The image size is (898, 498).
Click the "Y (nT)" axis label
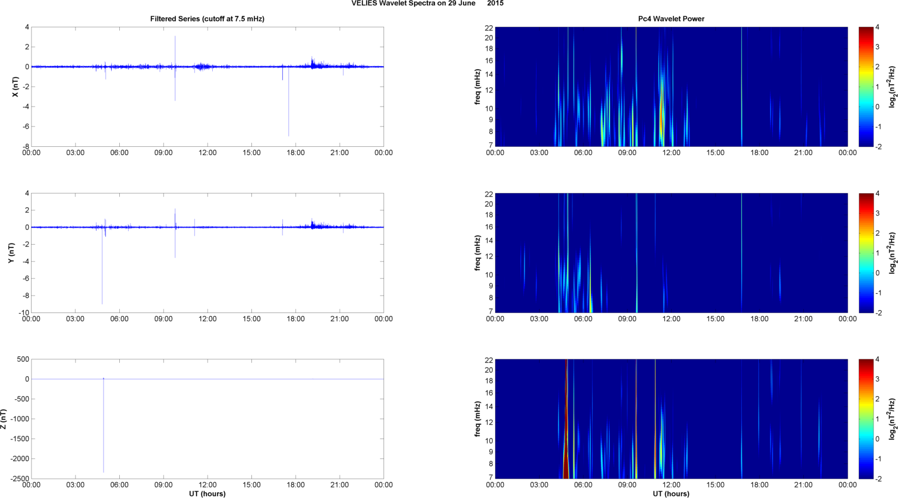tap(11, 253)
